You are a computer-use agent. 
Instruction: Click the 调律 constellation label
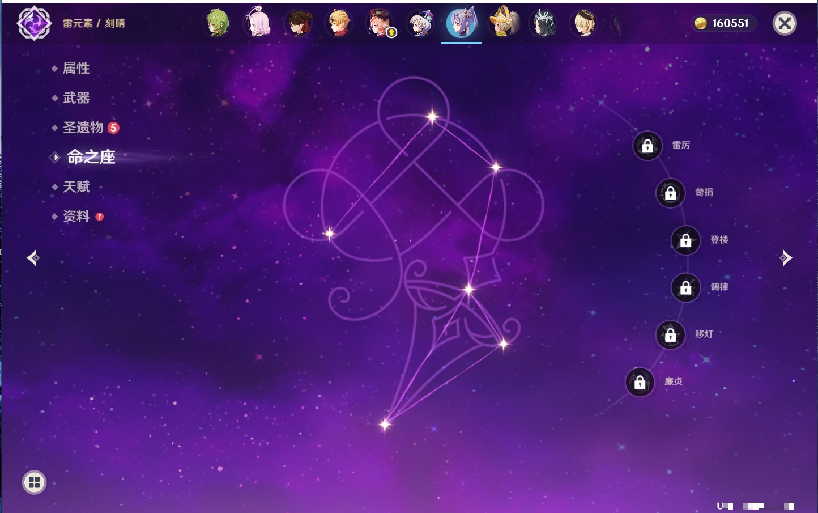click(719, 287)
